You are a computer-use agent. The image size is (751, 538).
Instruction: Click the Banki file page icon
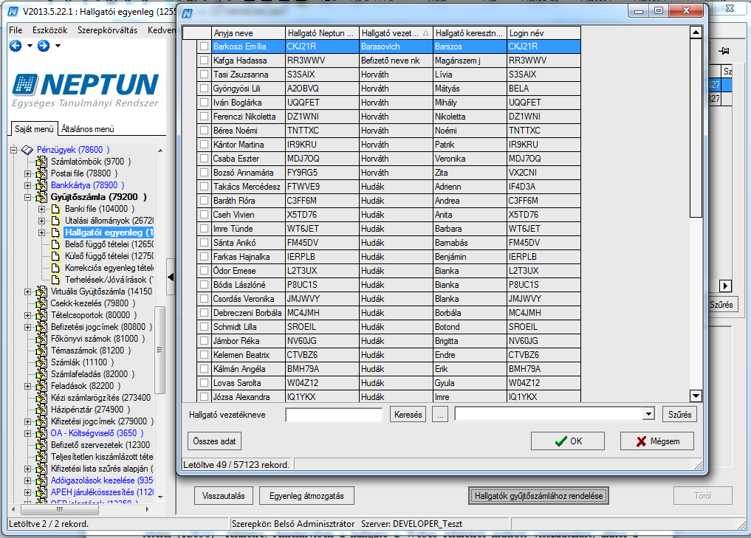point(55,209)
